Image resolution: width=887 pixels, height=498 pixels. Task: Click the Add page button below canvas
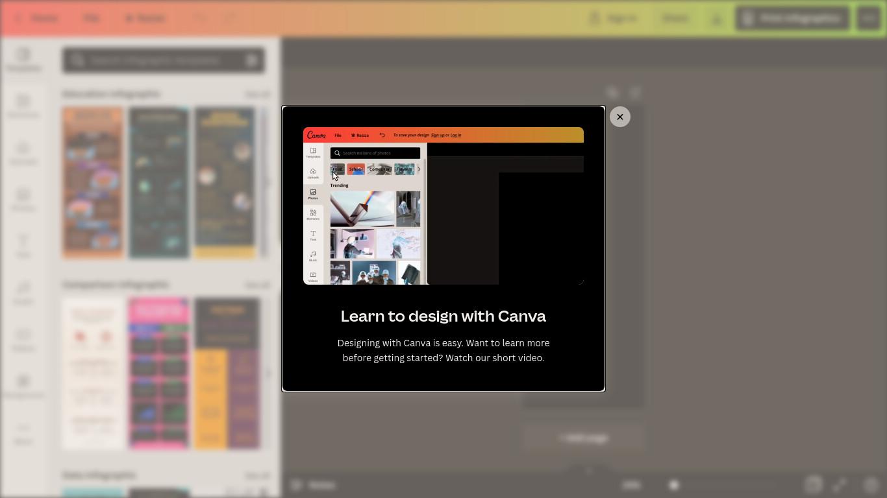tap(583, 438)
